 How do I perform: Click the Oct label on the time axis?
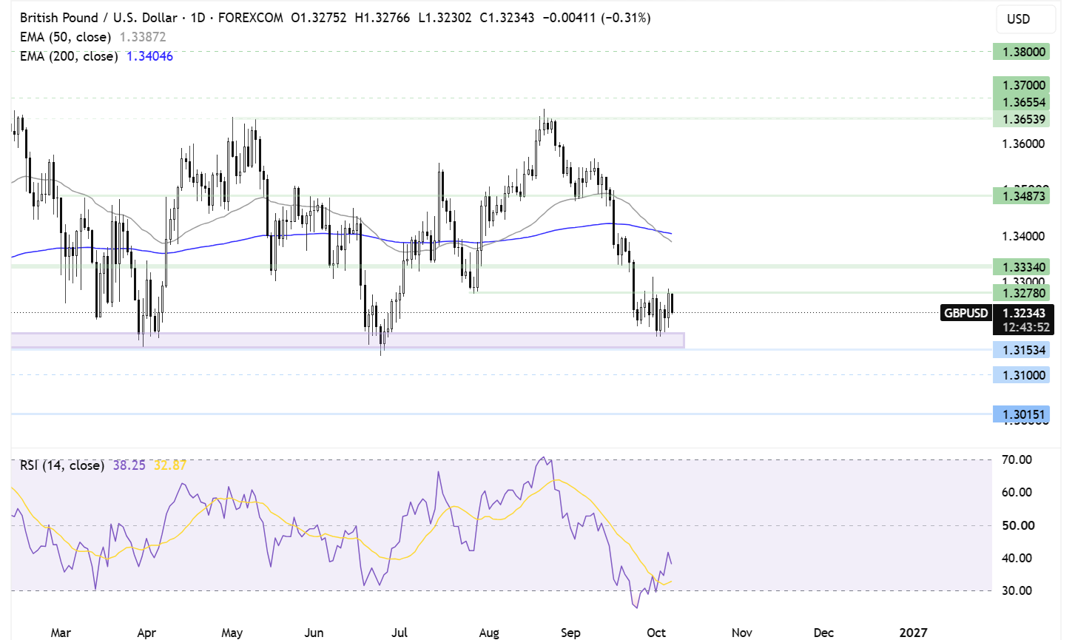[x=656, y=633]
